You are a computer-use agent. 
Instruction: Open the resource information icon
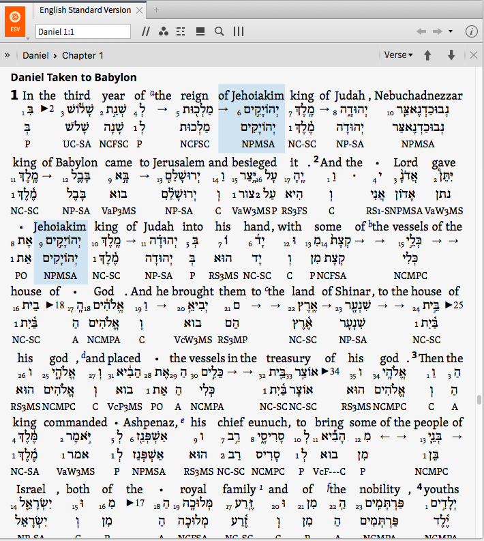click(471, 31)
